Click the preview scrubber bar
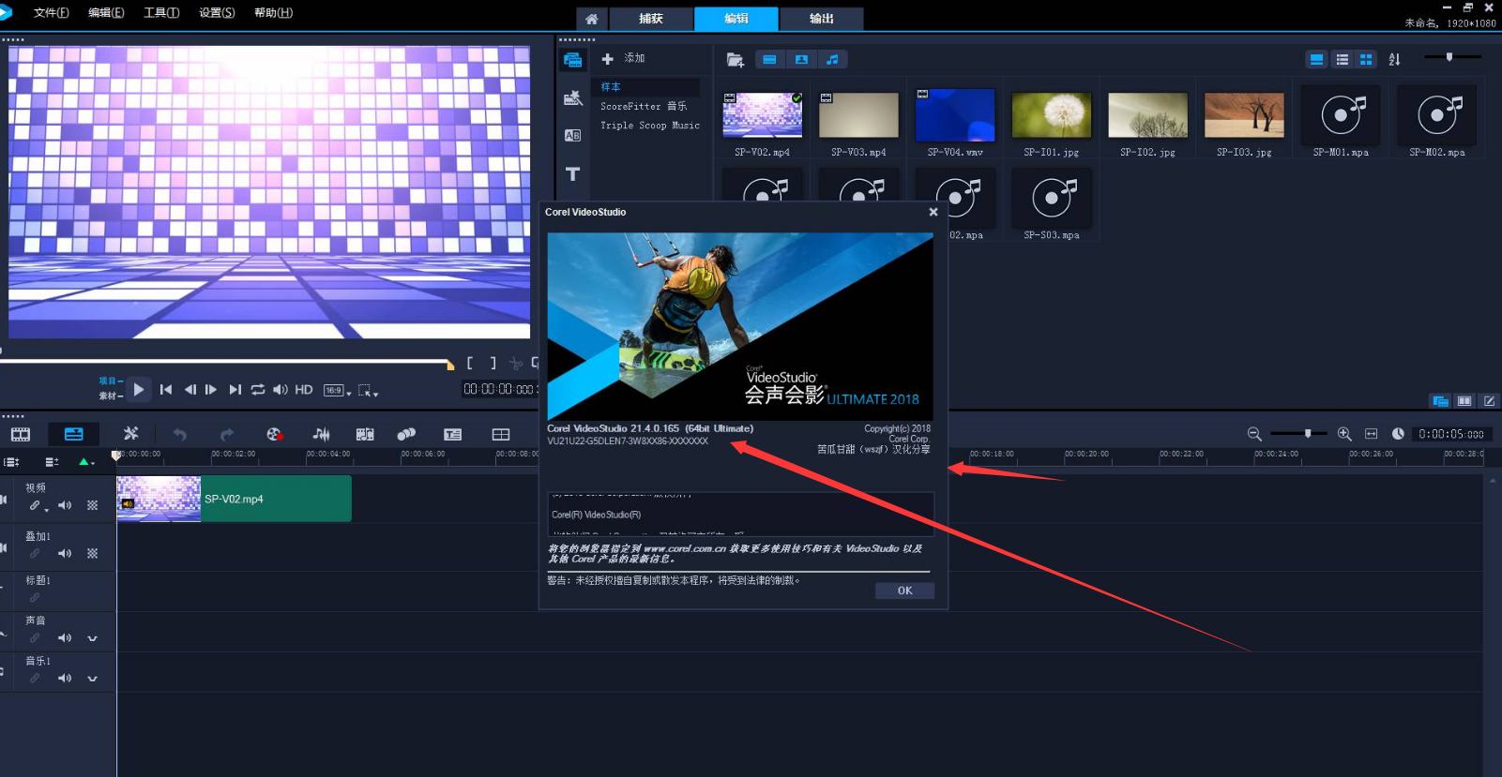This screenshot has height=777, width=1502. pos(227,362)
